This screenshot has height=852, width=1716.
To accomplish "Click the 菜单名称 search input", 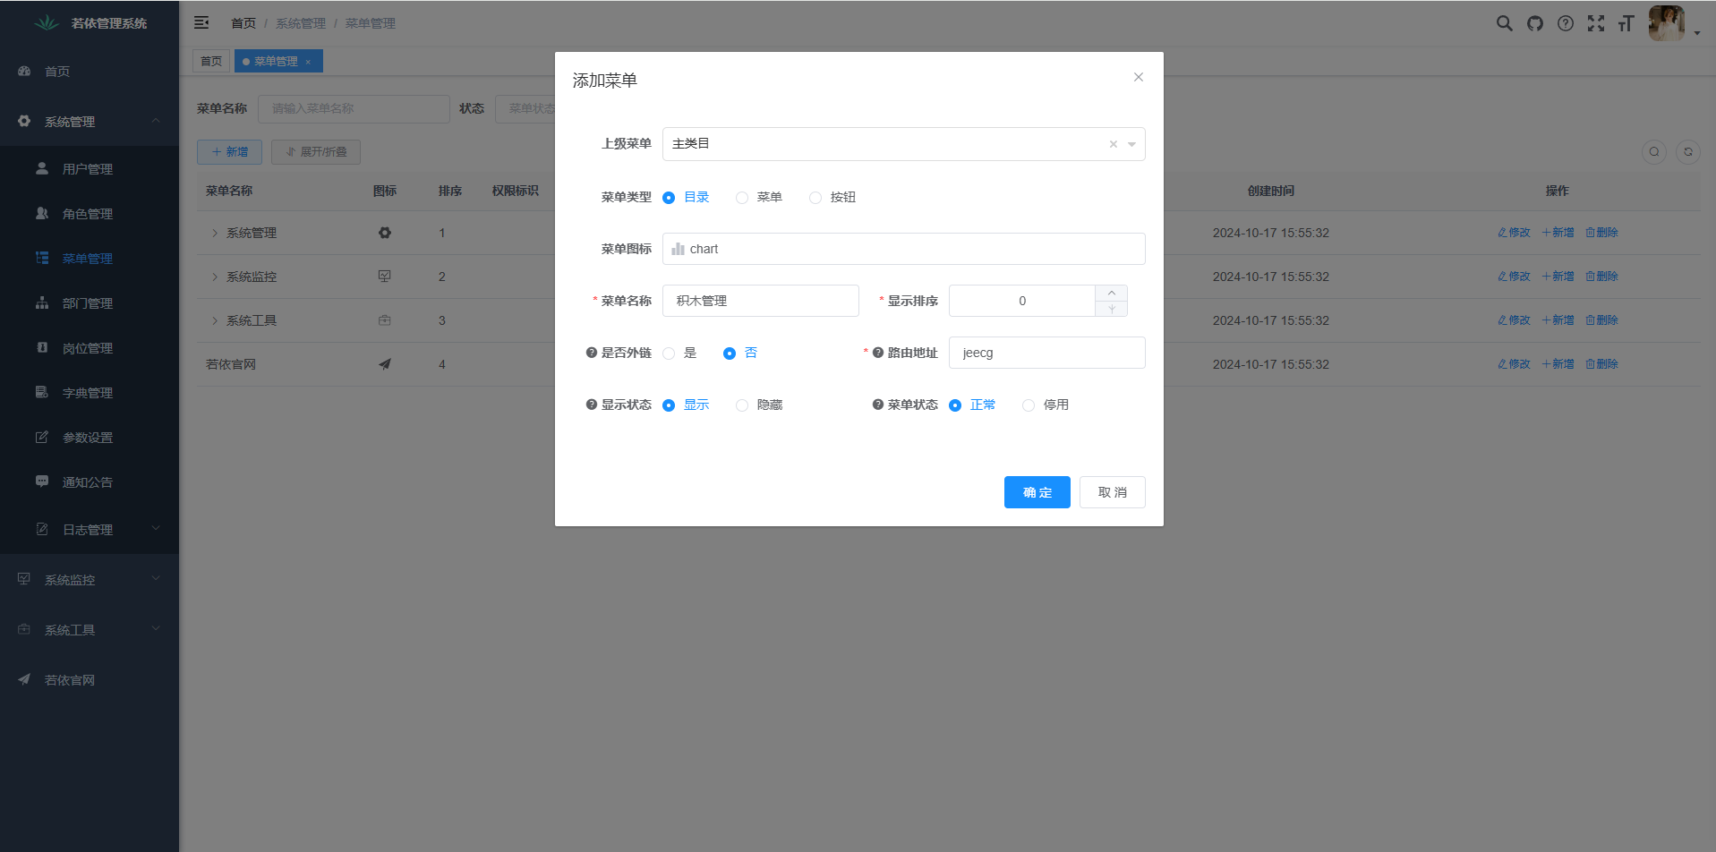I will [x=354, y=108].
